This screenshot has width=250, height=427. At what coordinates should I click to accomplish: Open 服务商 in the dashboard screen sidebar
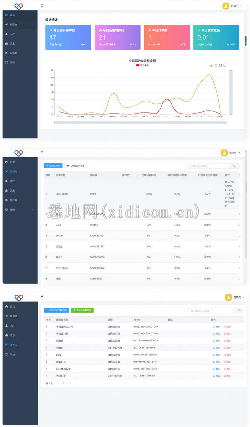20,53
